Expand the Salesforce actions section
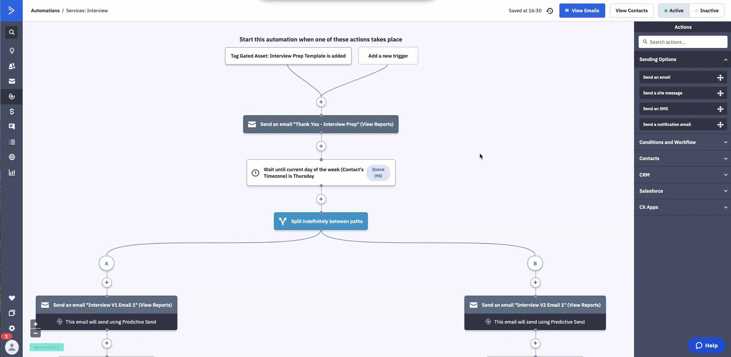This screenshot has width=731, height=357. (683, 191)
